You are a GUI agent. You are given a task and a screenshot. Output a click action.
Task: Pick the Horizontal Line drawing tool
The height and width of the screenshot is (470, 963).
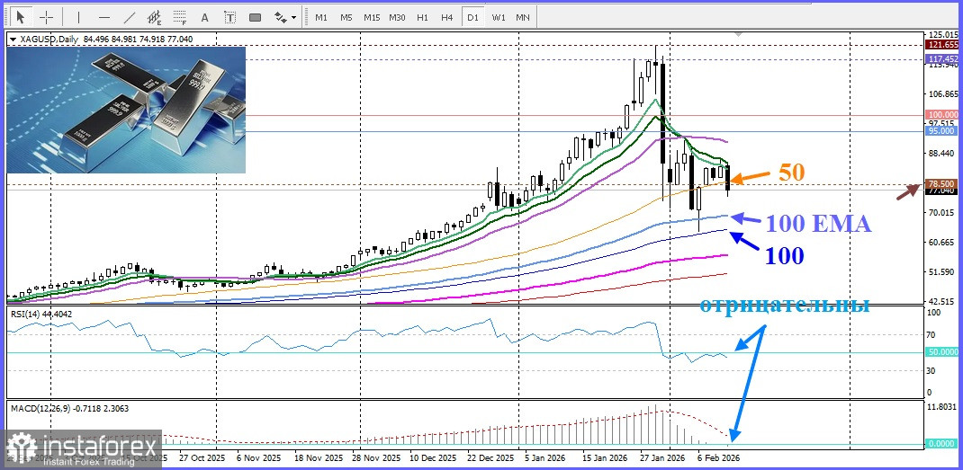point(104,17)
